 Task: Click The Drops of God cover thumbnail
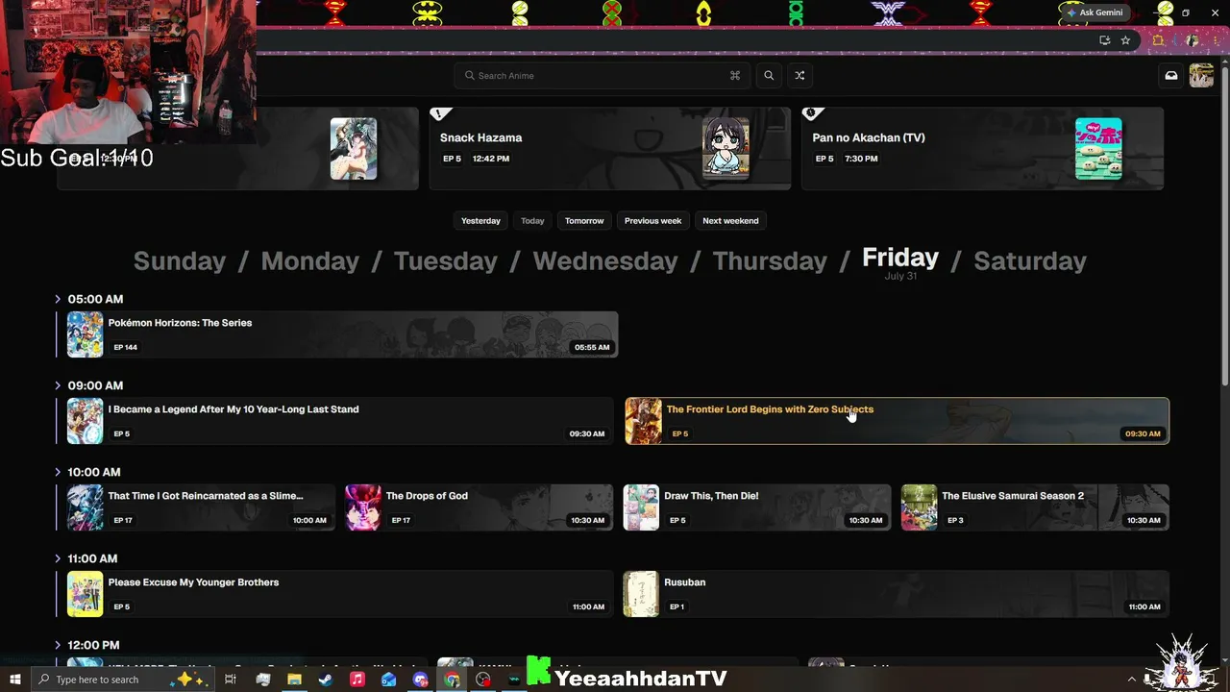[x=363, y=507]
